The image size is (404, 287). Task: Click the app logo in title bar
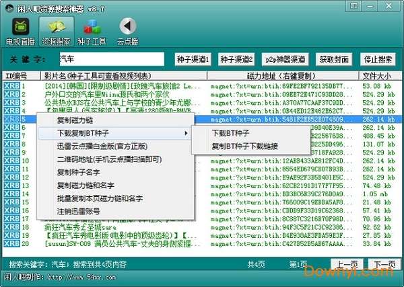pyautogui.click(x=9, y=9)
